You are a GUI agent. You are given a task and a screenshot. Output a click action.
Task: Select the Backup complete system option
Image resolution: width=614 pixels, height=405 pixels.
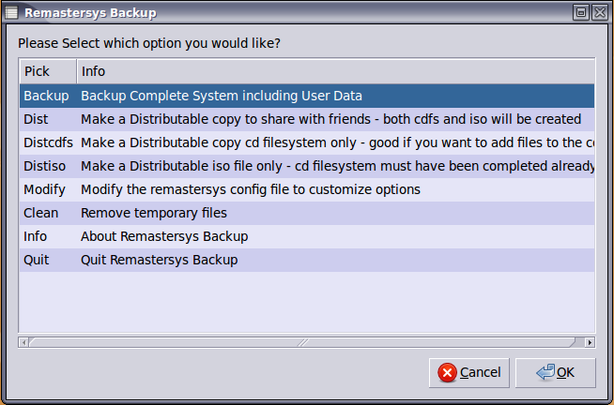pyautogui.click(x=221, y=96)
